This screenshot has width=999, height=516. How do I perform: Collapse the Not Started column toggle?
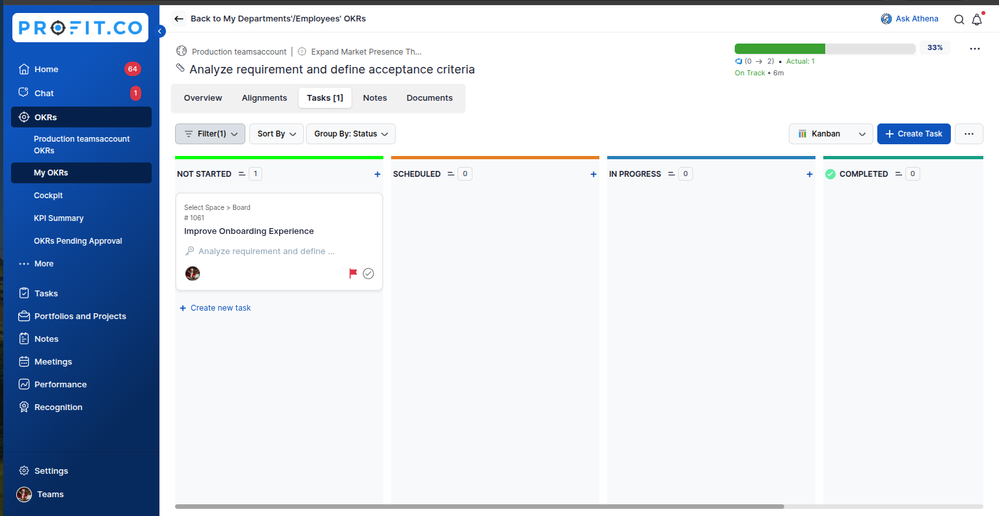(x=241, y=174)
